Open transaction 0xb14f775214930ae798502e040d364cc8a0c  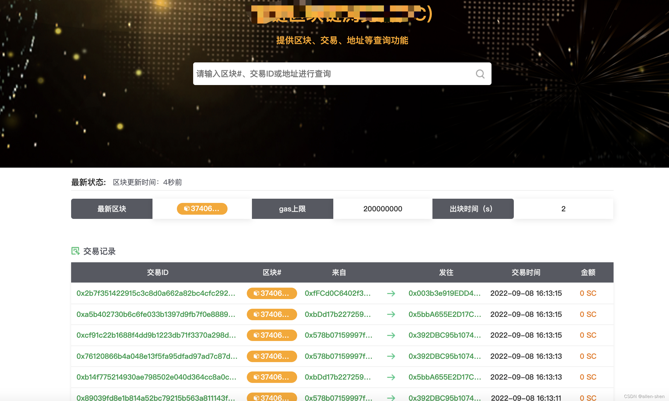coord(156,377)
